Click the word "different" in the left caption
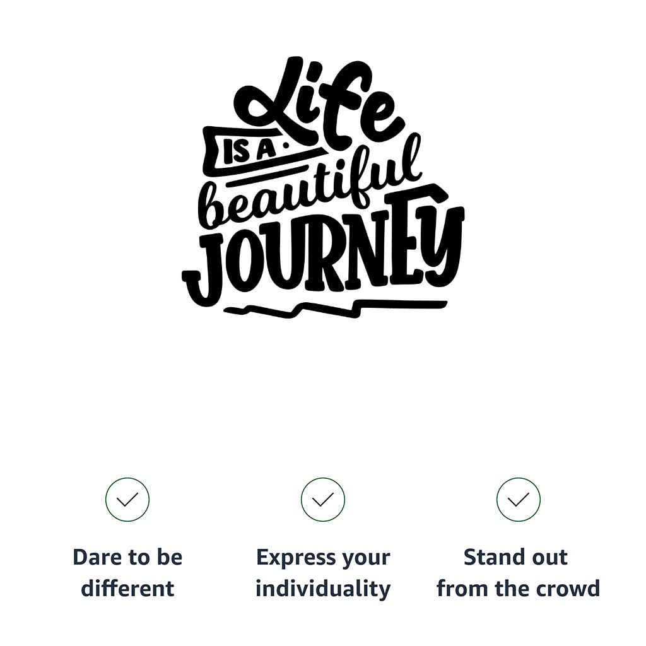The height and width of the screenshot is (646, 646). pos(127,589)
